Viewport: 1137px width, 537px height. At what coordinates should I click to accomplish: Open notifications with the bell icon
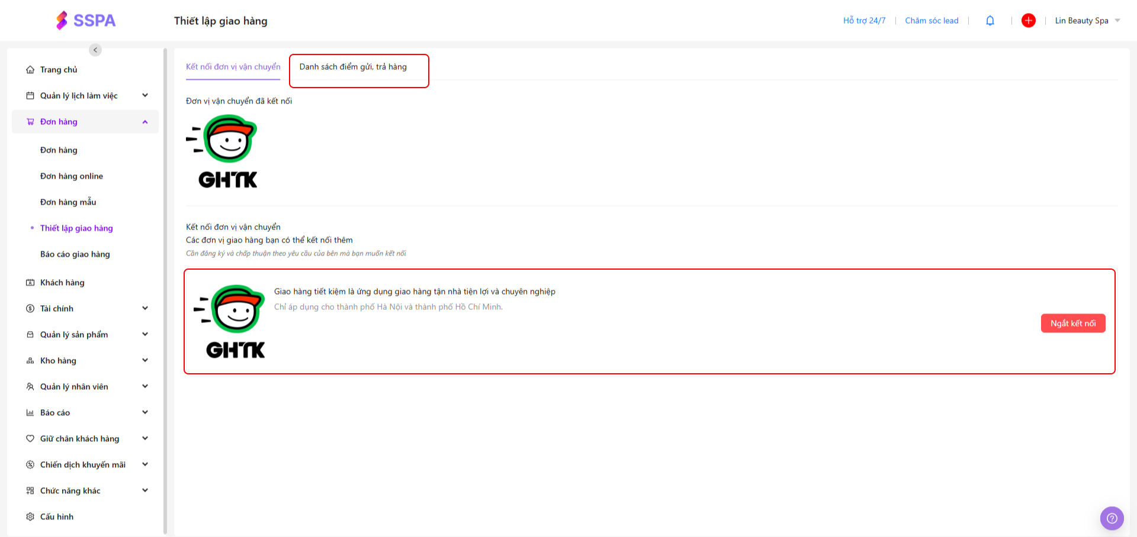(990, 21)
